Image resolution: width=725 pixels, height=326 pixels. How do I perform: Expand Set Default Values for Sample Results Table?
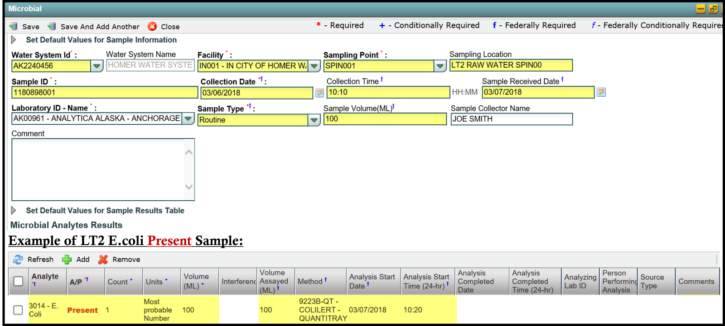tap(14, 210)
